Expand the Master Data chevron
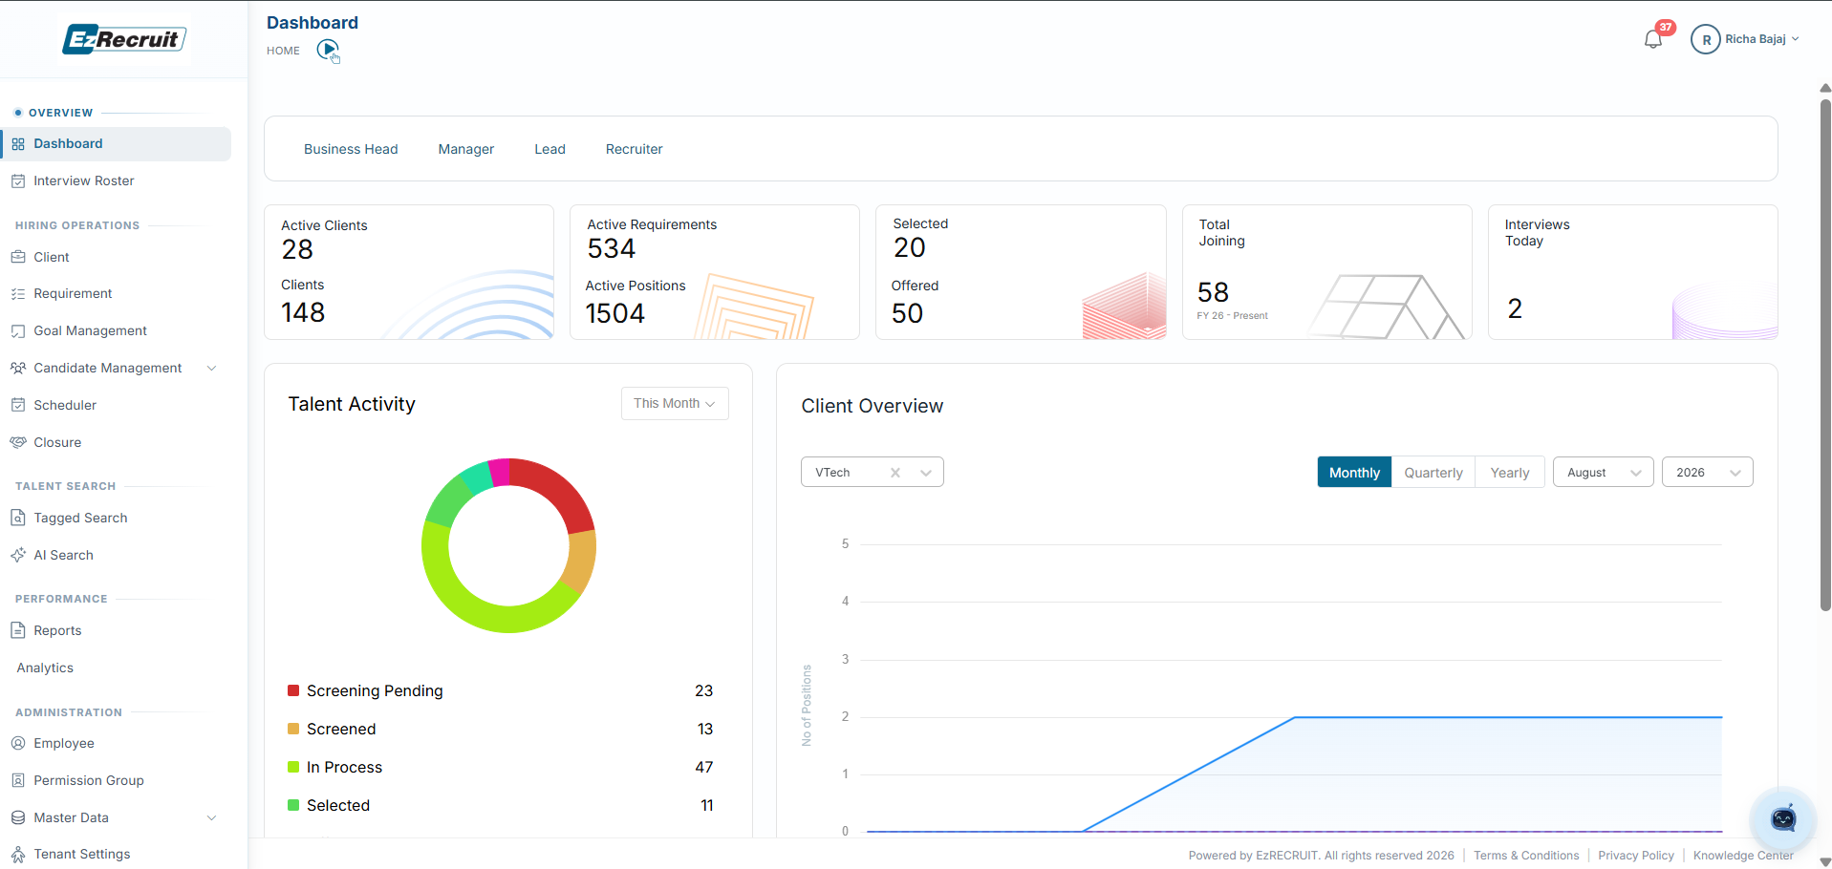Screen dimensions: 1832x869 [212, 817]
